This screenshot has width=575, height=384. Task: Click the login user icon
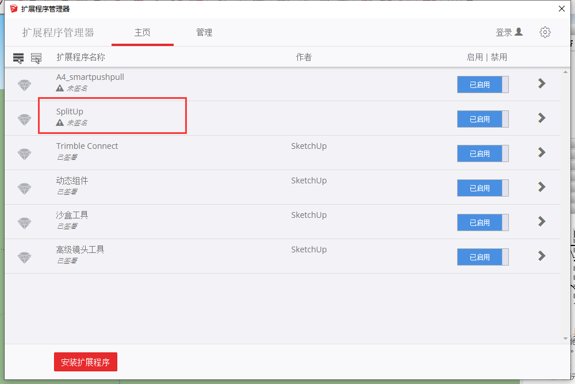(519, 32)
